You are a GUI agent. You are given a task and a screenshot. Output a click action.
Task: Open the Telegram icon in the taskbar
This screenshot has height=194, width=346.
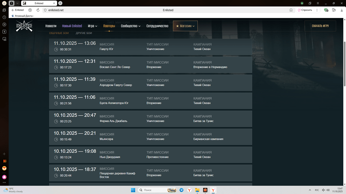(181, 190)
